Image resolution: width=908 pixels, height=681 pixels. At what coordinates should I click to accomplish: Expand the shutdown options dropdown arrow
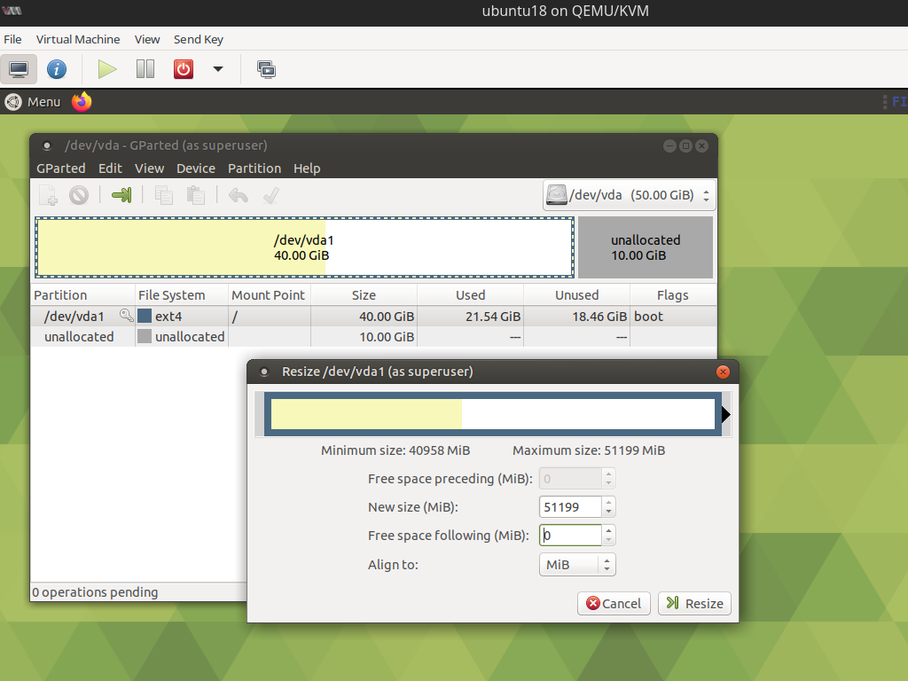pos(218,69)
